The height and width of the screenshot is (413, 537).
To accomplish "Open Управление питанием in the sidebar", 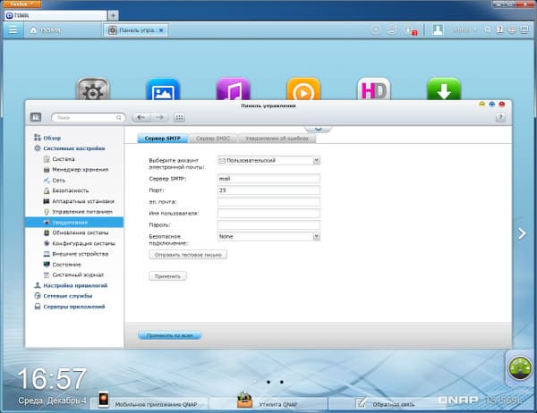I will [78, 212].
